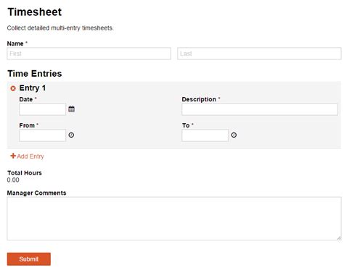Grab the Manager Comments resize handle

pos(339,238)
